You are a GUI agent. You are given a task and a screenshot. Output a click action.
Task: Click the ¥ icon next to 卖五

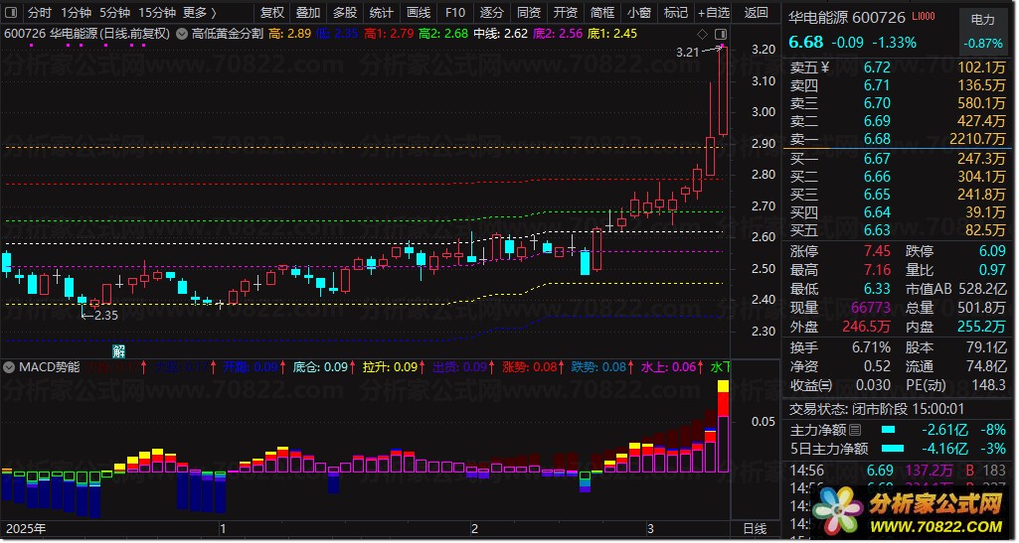coord(825,67)
